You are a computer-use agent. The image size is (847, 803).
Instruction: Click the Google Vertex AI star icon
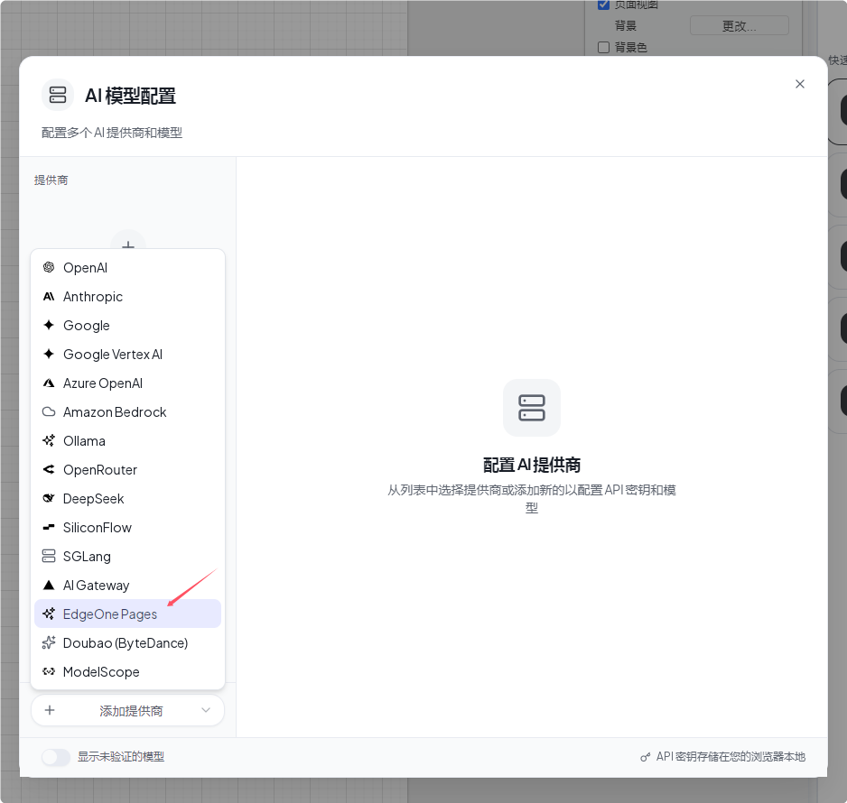pos(49,354)
